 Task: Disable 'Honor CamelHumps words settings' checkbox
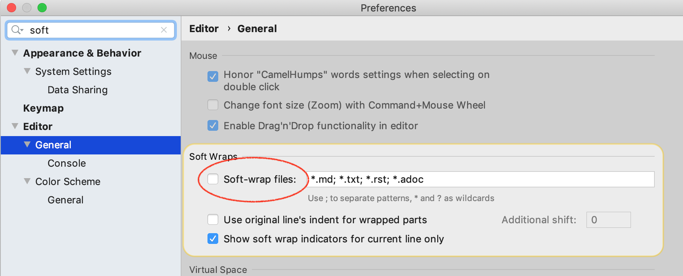tap(213, 76)
